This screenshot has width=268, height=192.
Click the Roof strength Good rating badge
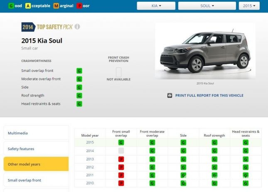point(79,96)
